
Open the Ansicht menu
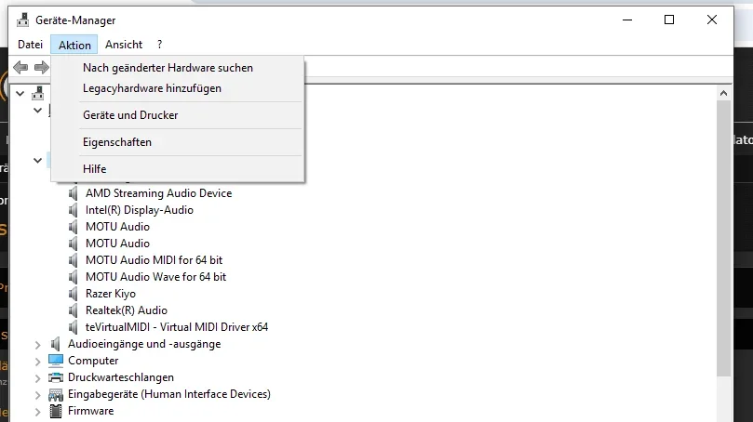[x=124, y=45]
